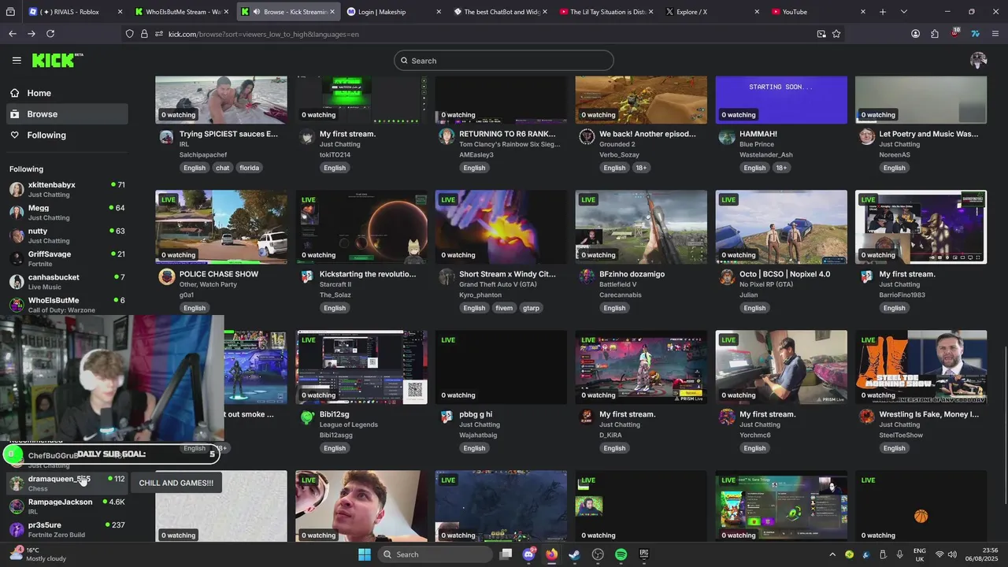Open the Kick sidebar hamburger menu

[17, 60]
